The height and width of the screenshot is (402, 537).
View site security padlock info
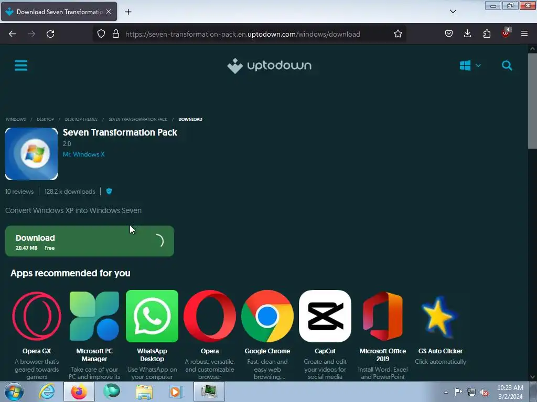[x=116, y=34]
